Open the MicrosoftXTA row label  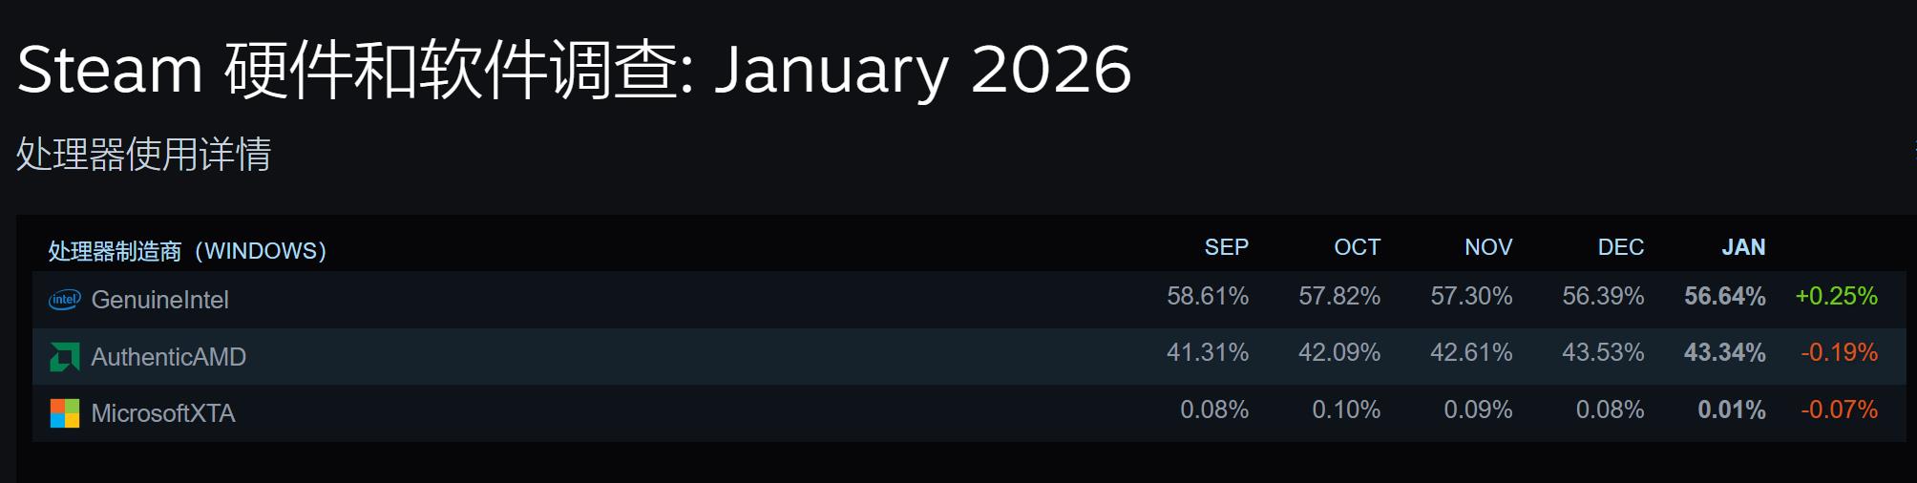click(162, 413)
